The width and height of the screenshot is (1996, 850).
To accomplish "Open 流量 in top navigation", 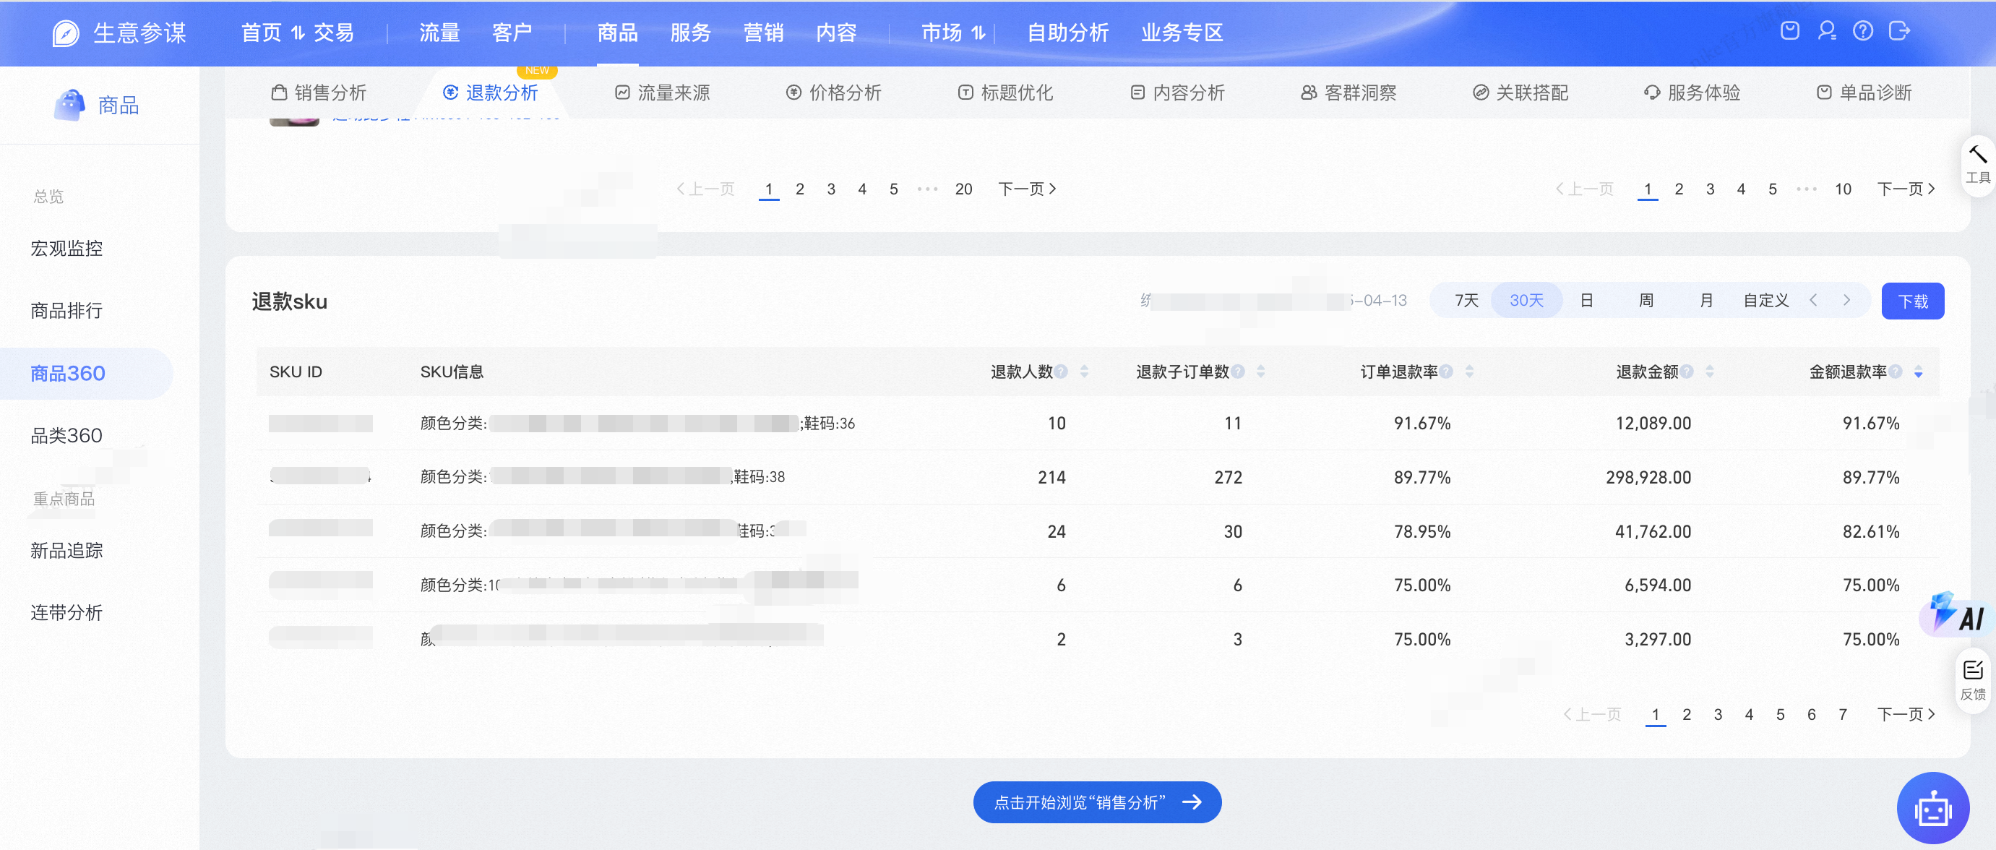I will click(x=439, y=33).
